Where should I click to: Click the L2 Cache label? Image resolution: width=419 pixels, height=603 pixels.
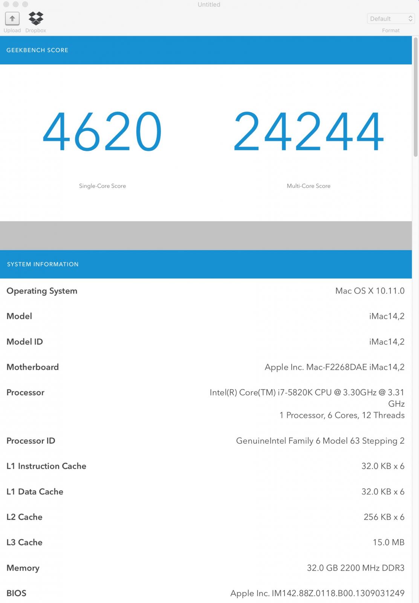(x=24, y=517)
